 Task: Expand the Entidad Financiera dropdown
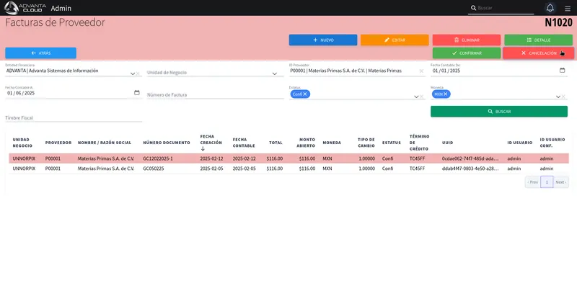[133, 73]
